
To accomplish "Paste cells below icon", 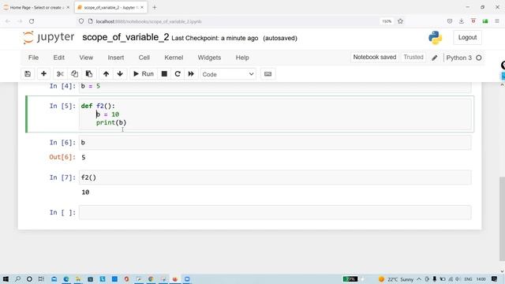I will (x=89, y=74).
